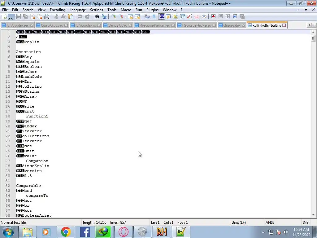Image resolution: width=317 pixels, height=238 pixels.
Task: Open Find with the binoculars icon
Action: coord(97,17)
